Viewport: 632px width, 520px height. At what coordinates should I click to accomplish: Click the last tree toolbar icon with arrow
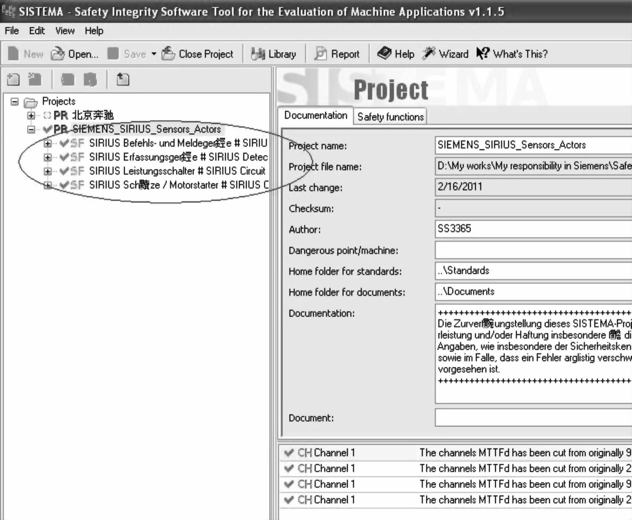(x=123, y=79)
